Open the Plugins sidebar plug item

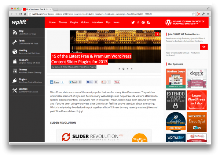click(x=27, y=81)
